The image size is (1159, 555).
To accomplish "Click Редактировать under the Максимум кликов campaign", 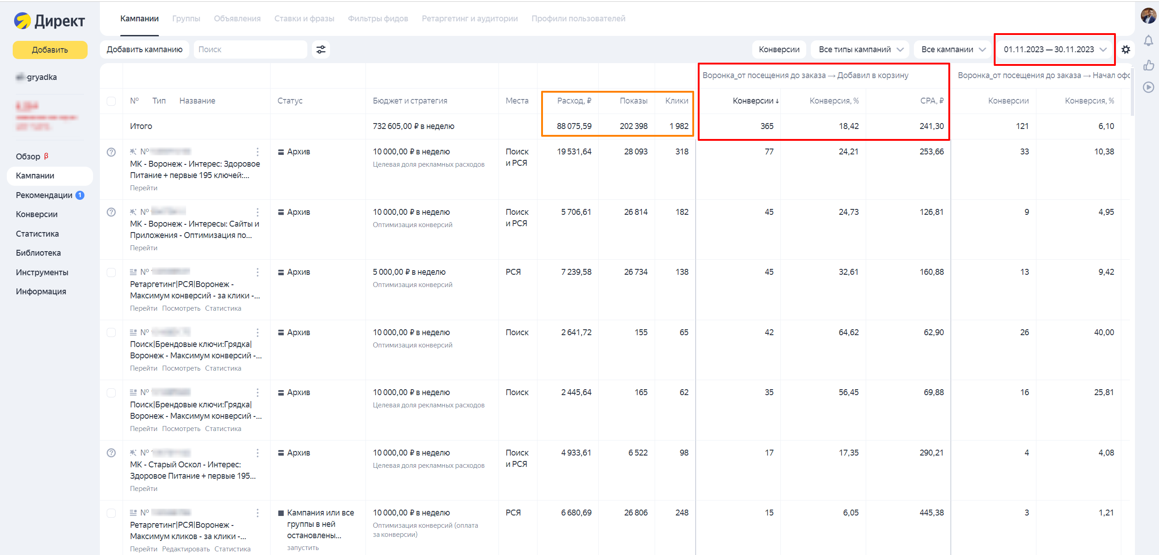I will pos(186,549).
